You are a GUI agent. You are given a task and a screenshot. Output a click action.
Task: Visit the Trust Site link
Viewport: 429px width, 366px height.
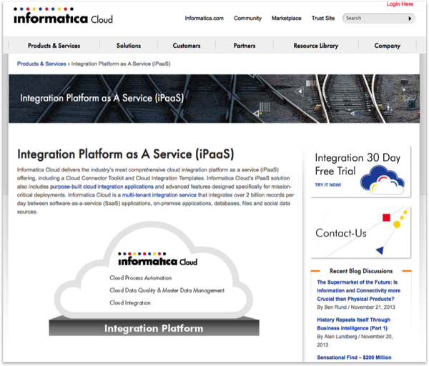coord(323,19)
